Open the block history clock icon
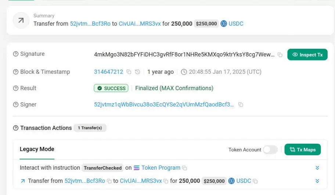Screen dimensions: 335x195 point(138,72)
